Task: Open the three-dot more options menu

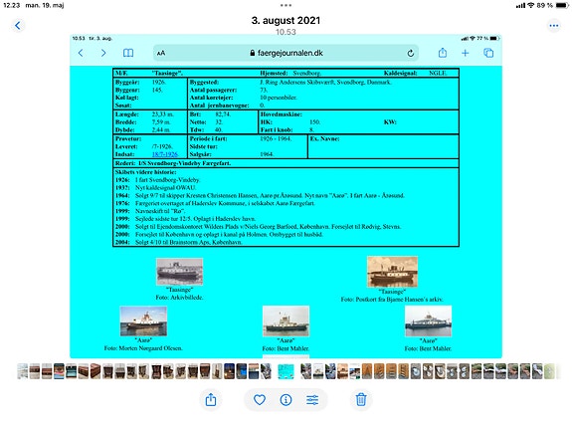Action: coord(554,26)
